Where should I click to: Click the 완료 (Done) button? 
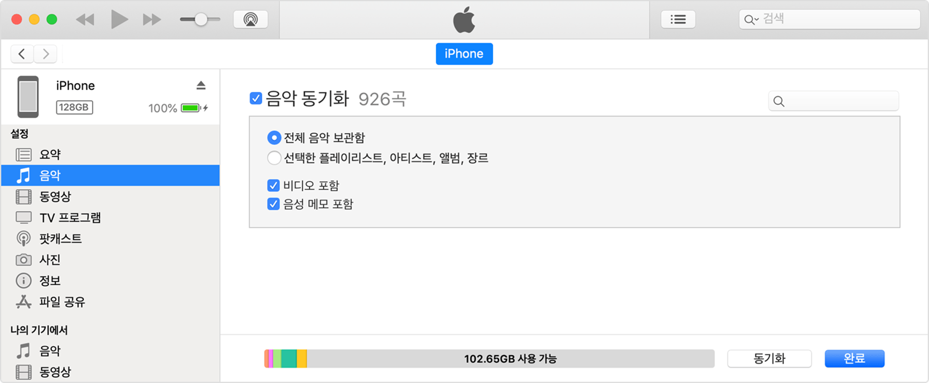click(x=854, y=358)
